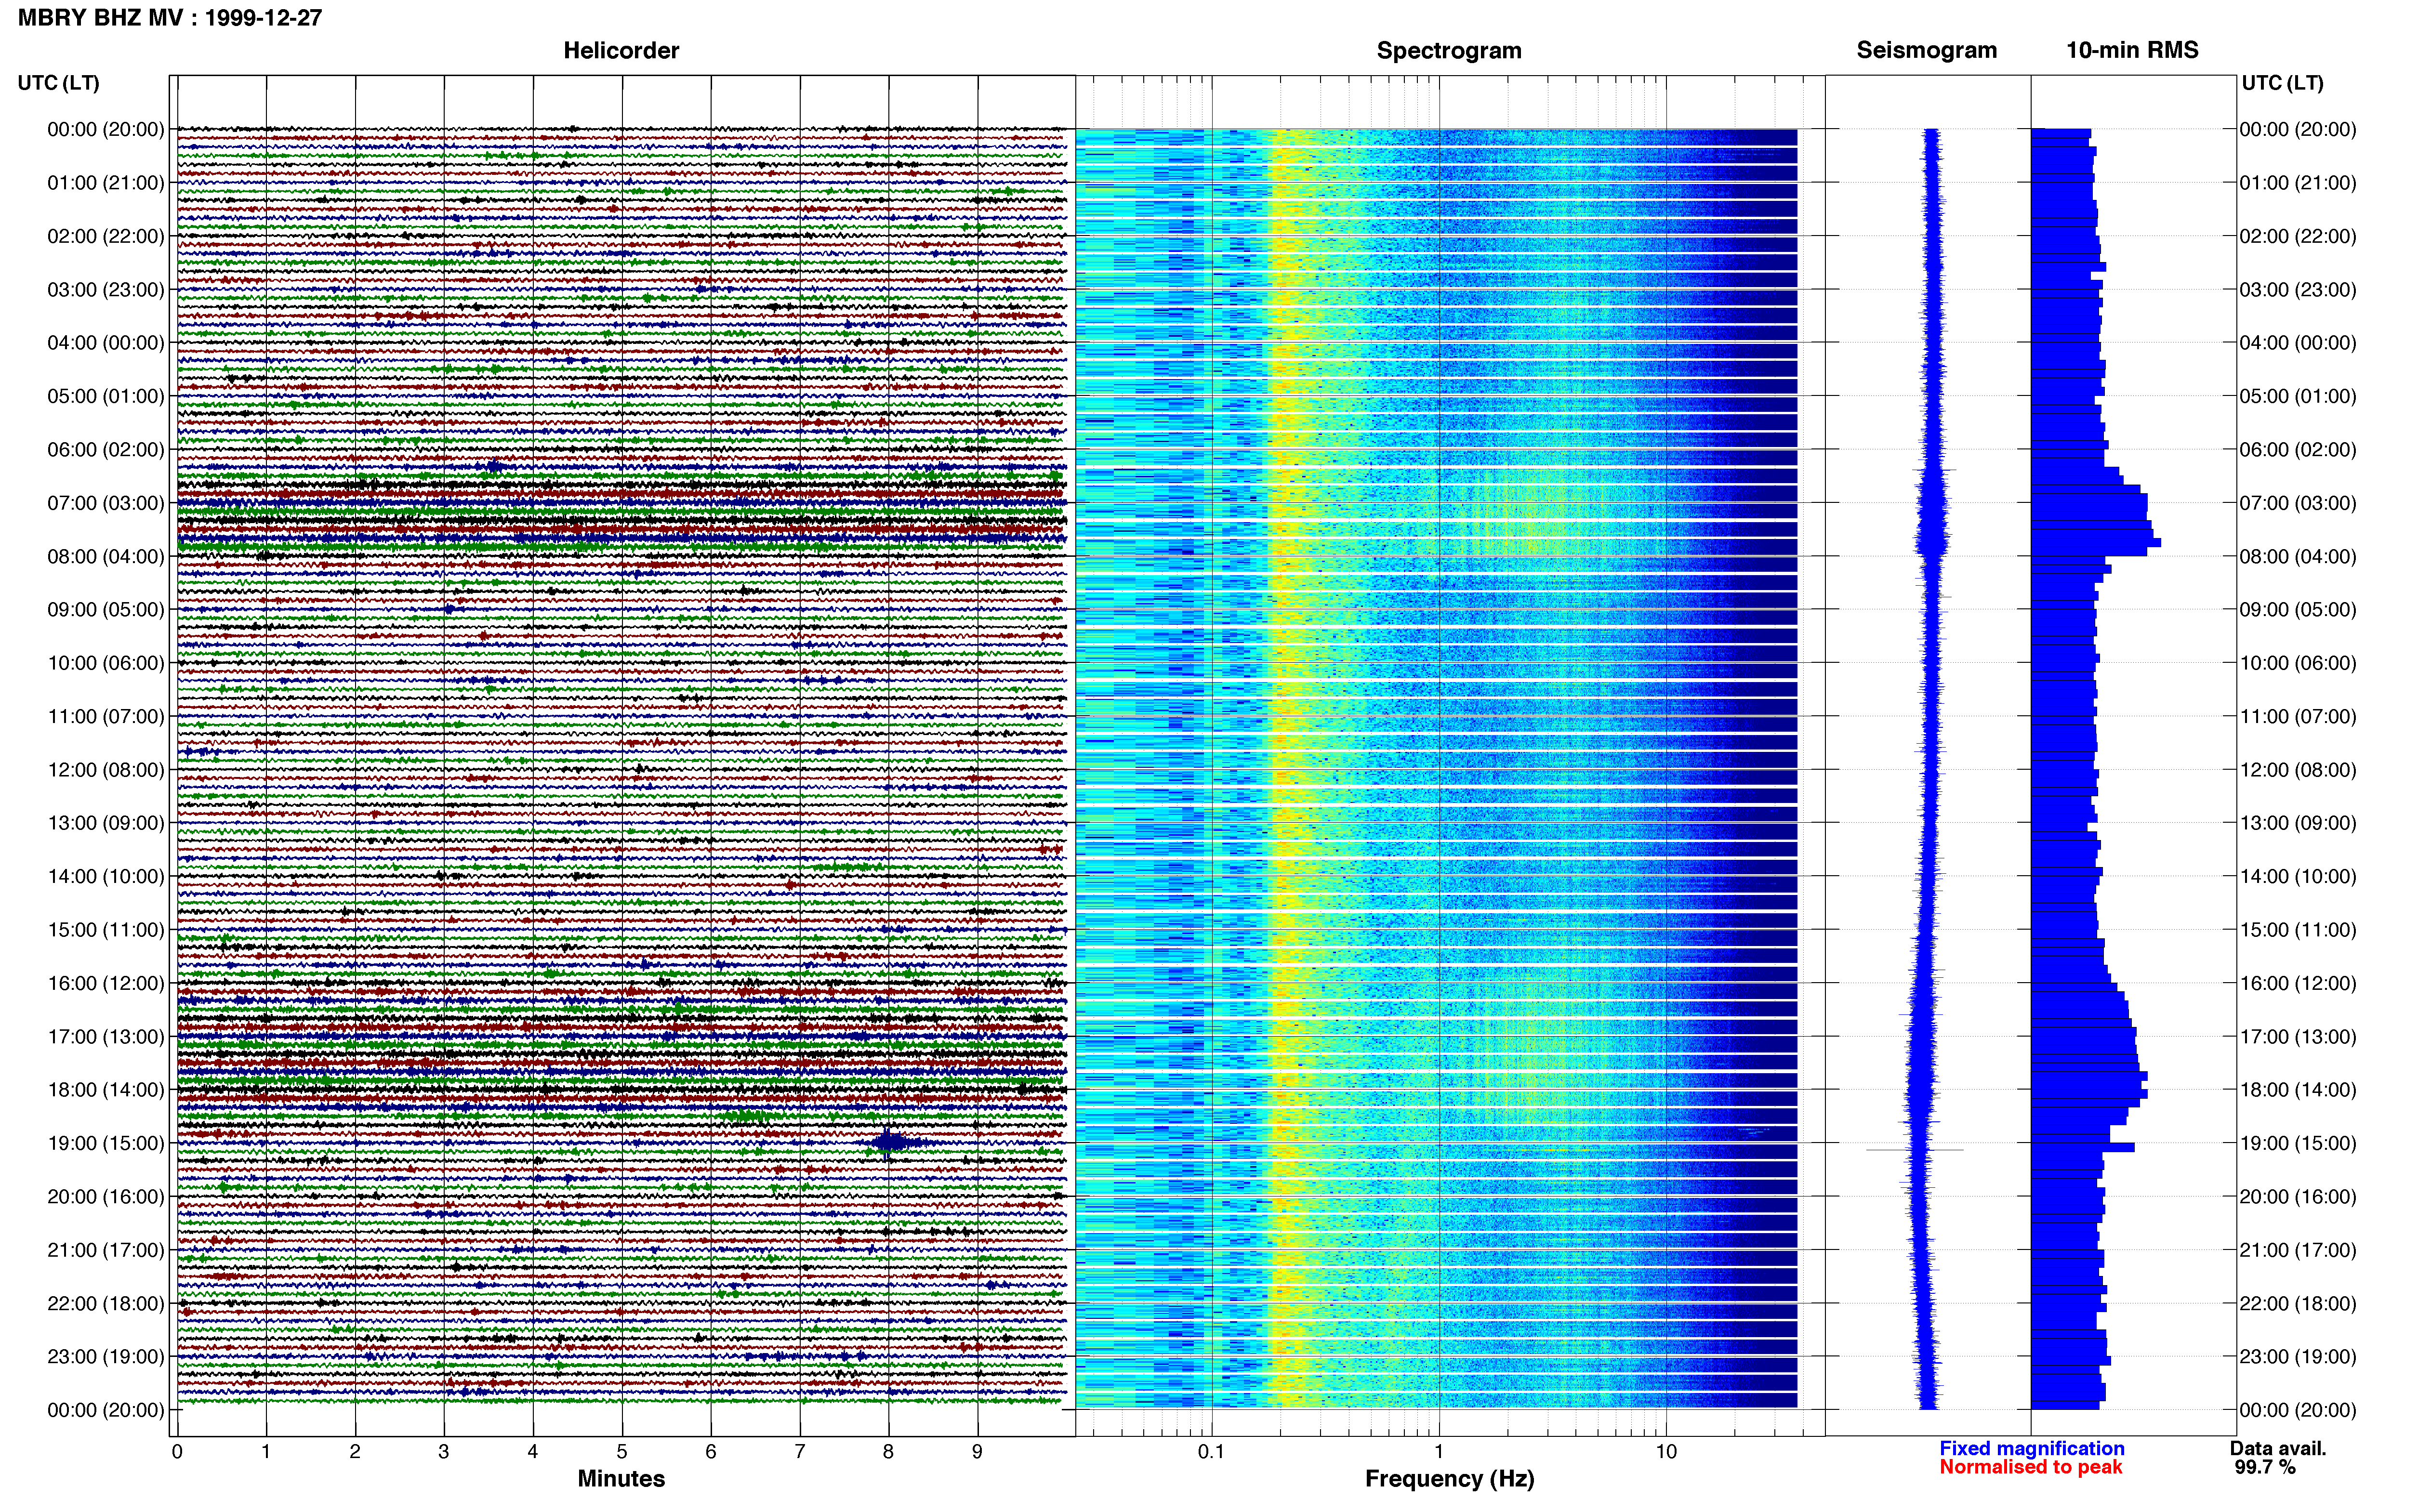The image size is (2418, 1512).
Task: Click right time label '15:00 (11:00)'
Action: point(2298,930)
